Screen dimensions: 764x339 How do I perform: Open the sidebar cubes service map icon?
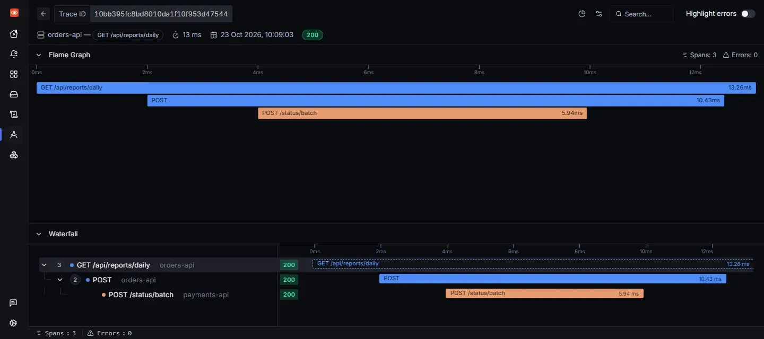14,155
